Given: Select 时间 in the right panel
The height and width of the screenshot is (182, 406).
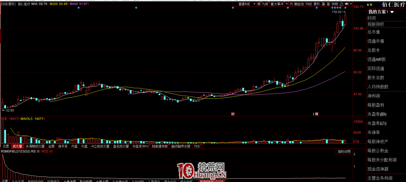Looking at the screenshot, I should click(371, 18).
